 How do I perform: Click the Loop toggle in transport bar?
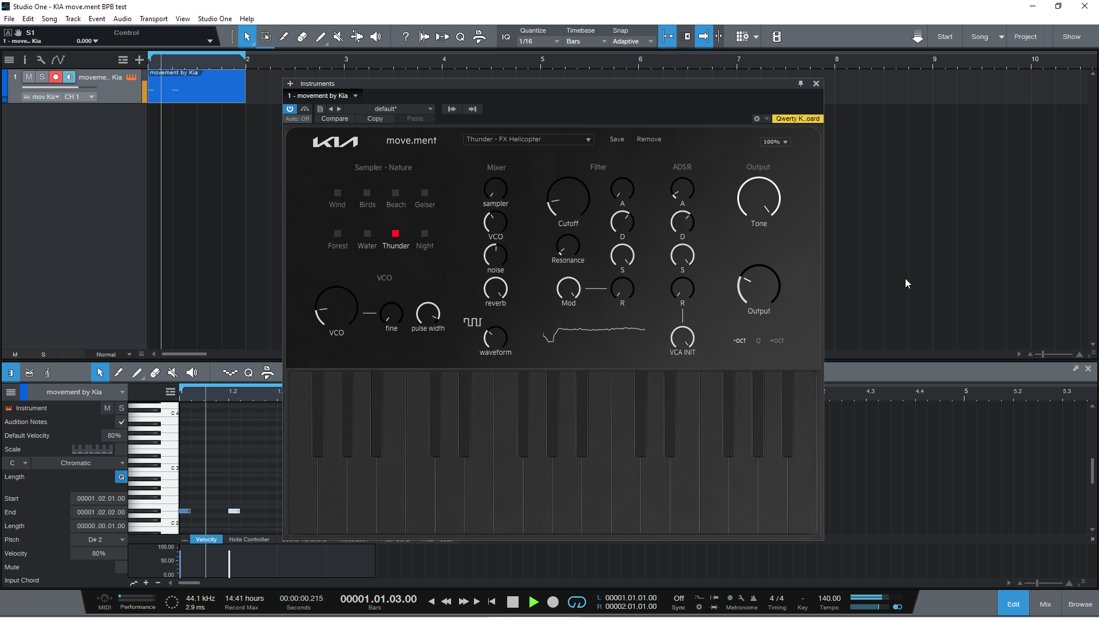coord(576,602)
